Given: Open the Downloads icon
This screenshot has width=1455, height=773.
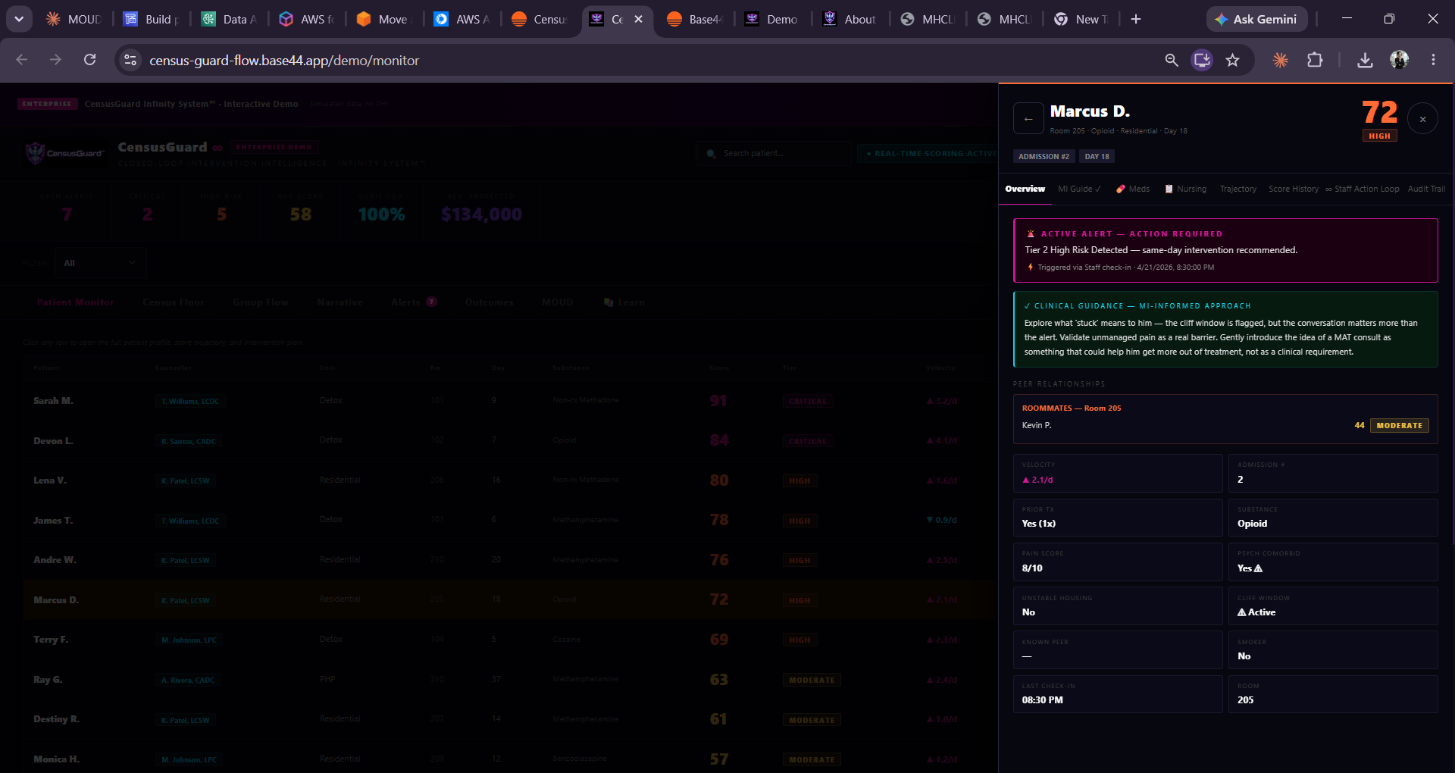Looking at the screenshot, I should [1365, 60].
